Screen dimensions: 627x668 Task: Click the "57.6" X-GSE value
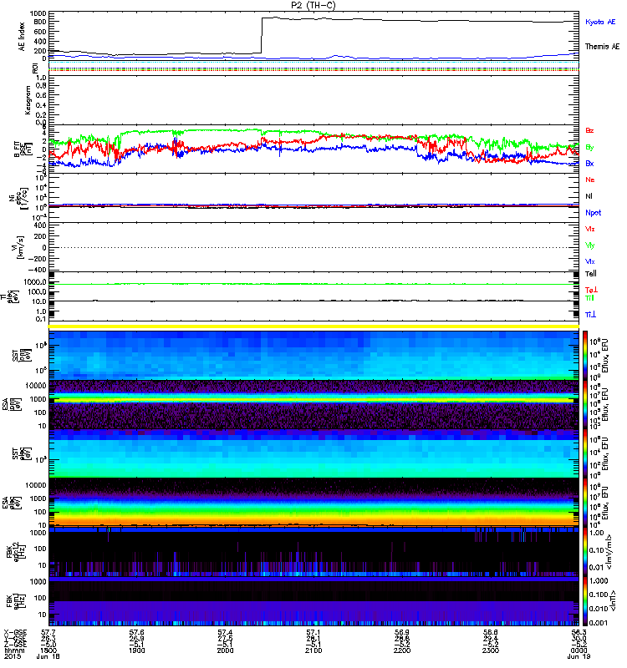coord(136,632)
